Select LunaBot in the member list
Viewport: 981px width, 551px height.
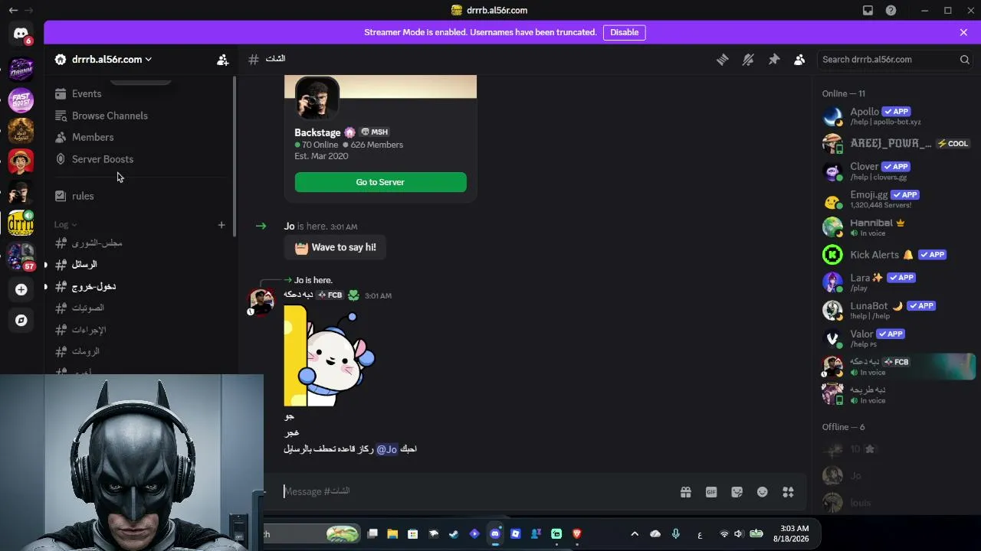coord(896,310)
